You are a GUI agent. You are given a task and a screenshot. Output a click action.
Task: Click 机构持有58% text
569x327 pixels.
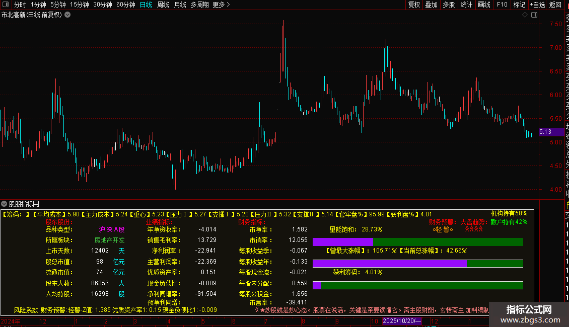(509, 213)
